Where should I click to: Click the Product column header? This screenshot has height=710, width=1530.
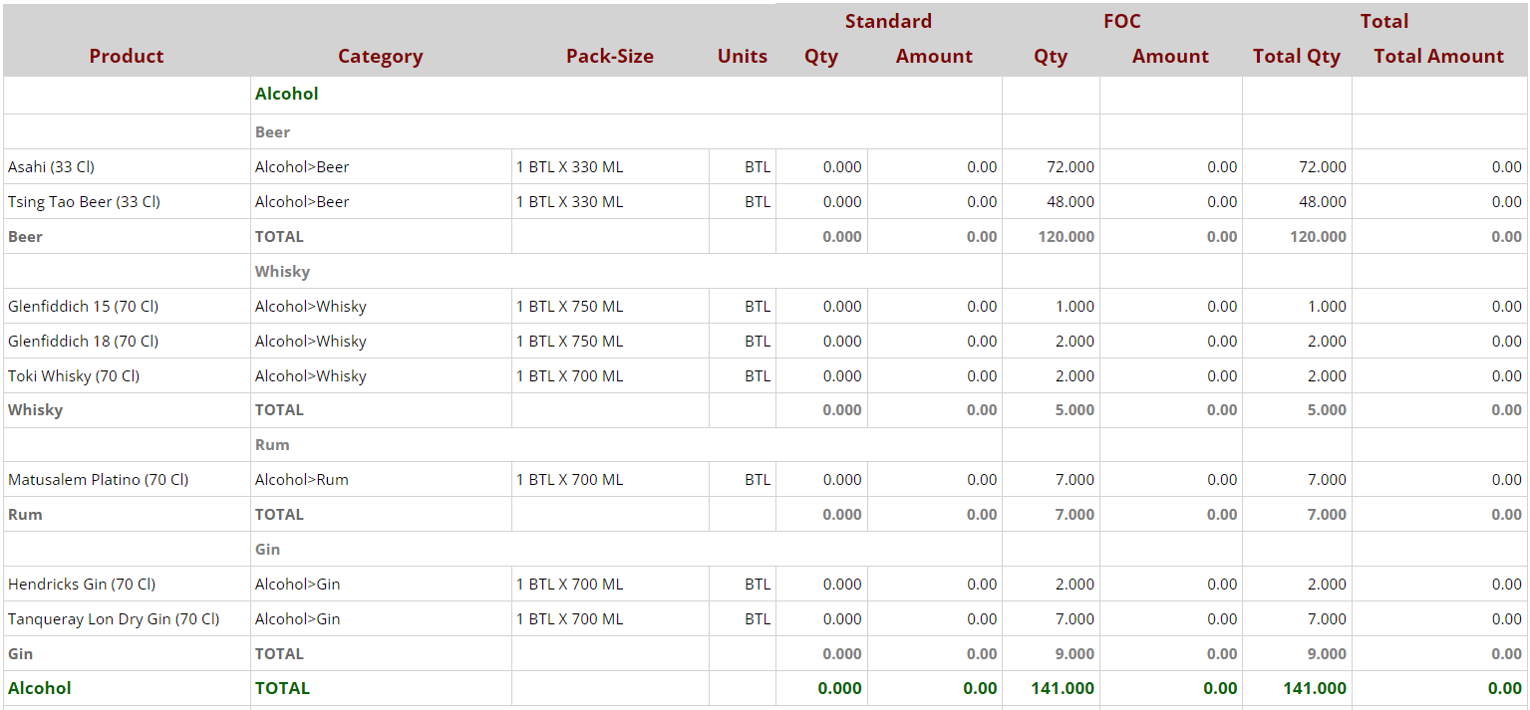(126, 56)
